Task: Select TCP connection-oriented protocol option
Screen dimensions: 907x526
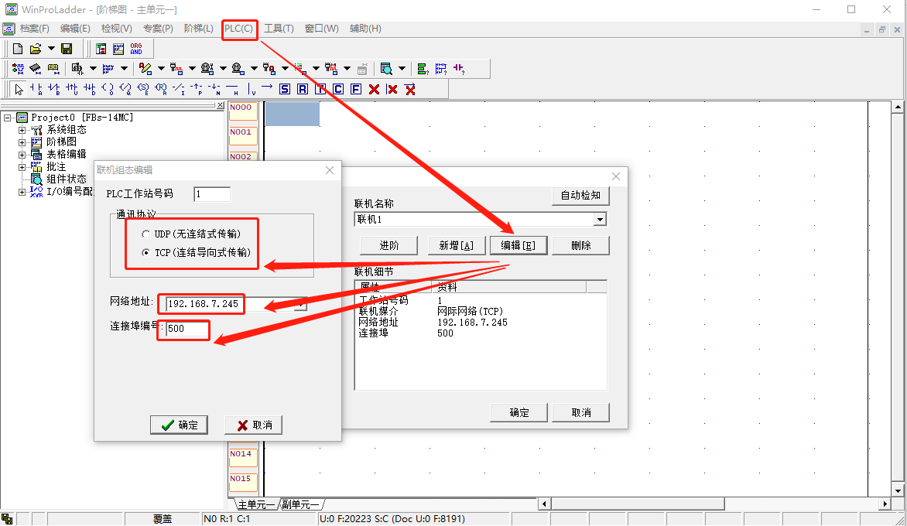Action: pyautogui.click(x=145, y=253)
